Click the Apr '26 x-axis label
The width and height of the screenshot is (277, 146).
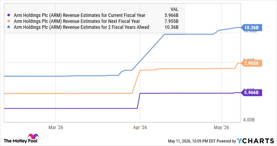click(140, 127)
